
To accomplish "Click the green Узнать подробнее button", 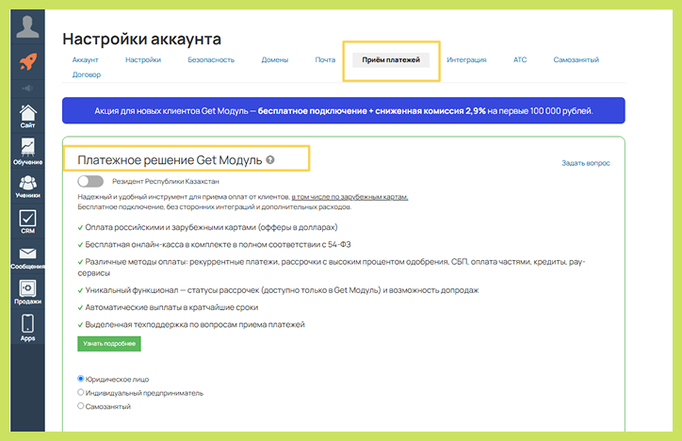I will click(x=109, y=344).
